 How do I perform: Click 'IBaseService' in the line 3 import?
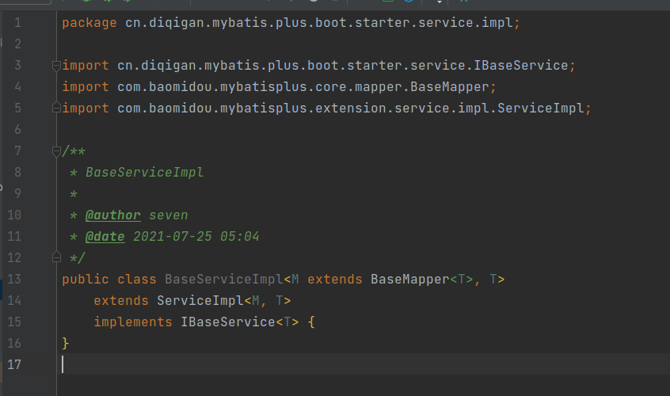521,66
